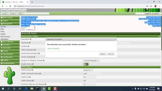Expand the Configuration menu section

[x=10, y=57]
